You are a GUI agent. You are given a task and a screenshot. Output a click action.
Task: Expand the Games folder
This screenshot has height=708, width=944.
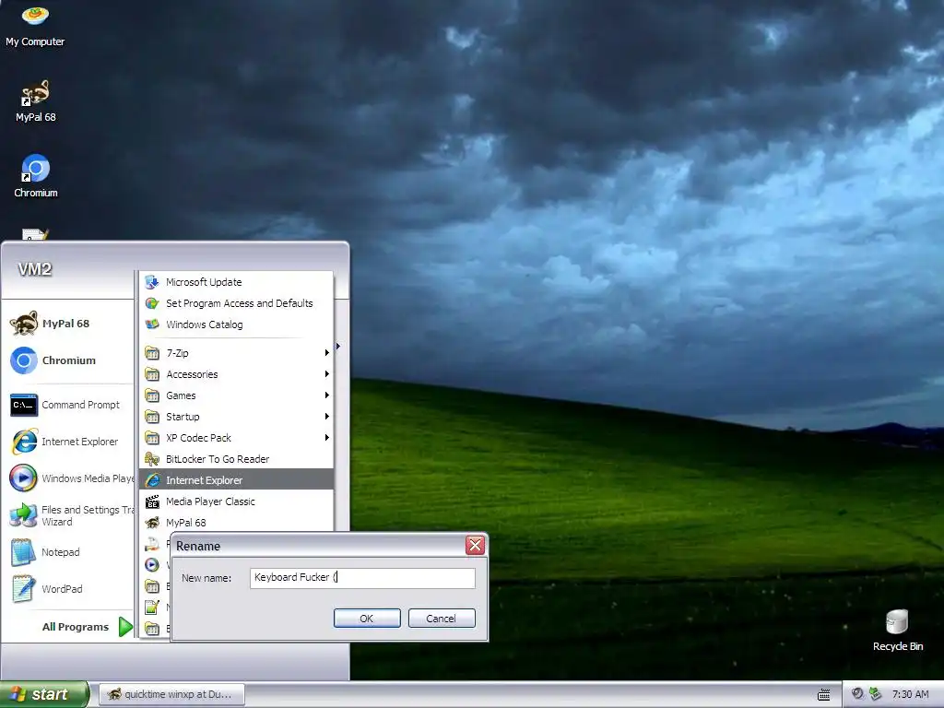point(236,395)
